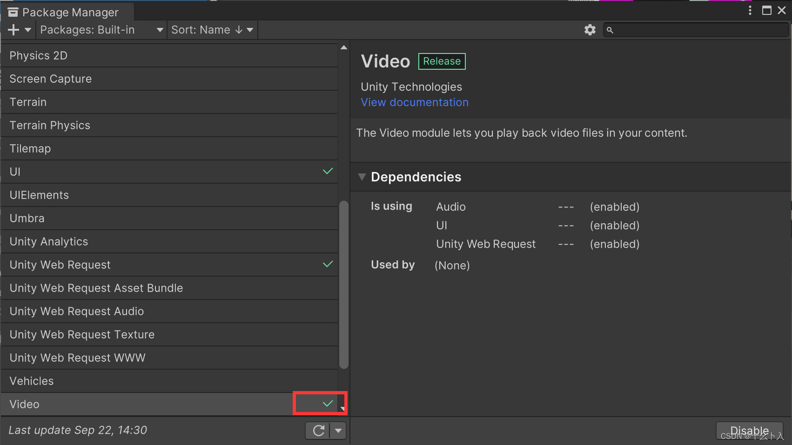Screen dimensions: 792x445
Task: Click the plus icon to add a package
Action: (13, 30)
